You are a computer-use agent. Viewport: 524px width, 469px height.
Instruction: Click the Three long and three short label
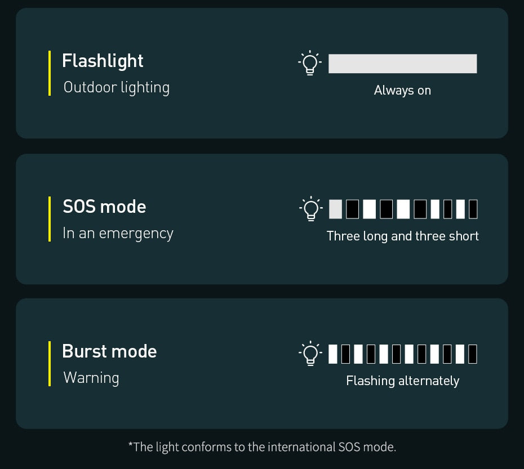(x=402, y=236)
